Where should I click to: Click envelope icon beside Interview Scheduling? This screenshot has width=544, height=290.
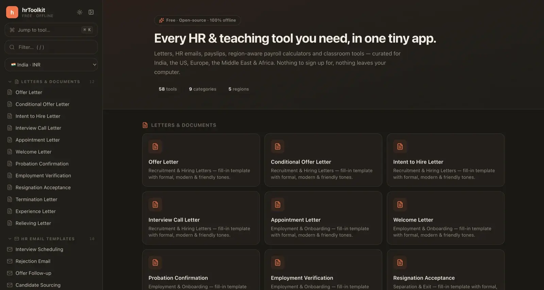10,249
